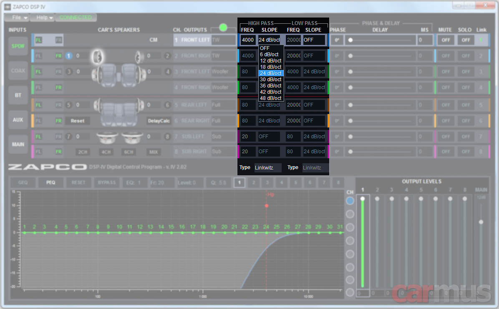Solo channel 8 Sub Right
Screen dimensions: 499x309
pyautogui.click(x=466, y=152)
